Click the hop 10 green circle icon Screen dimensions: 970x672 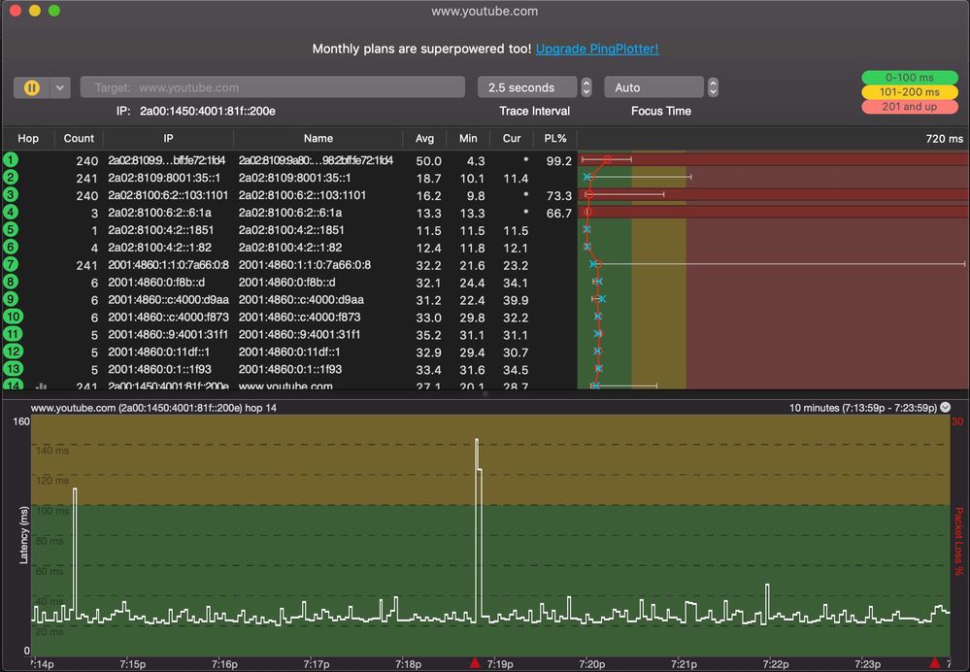[x=11, y=318]
